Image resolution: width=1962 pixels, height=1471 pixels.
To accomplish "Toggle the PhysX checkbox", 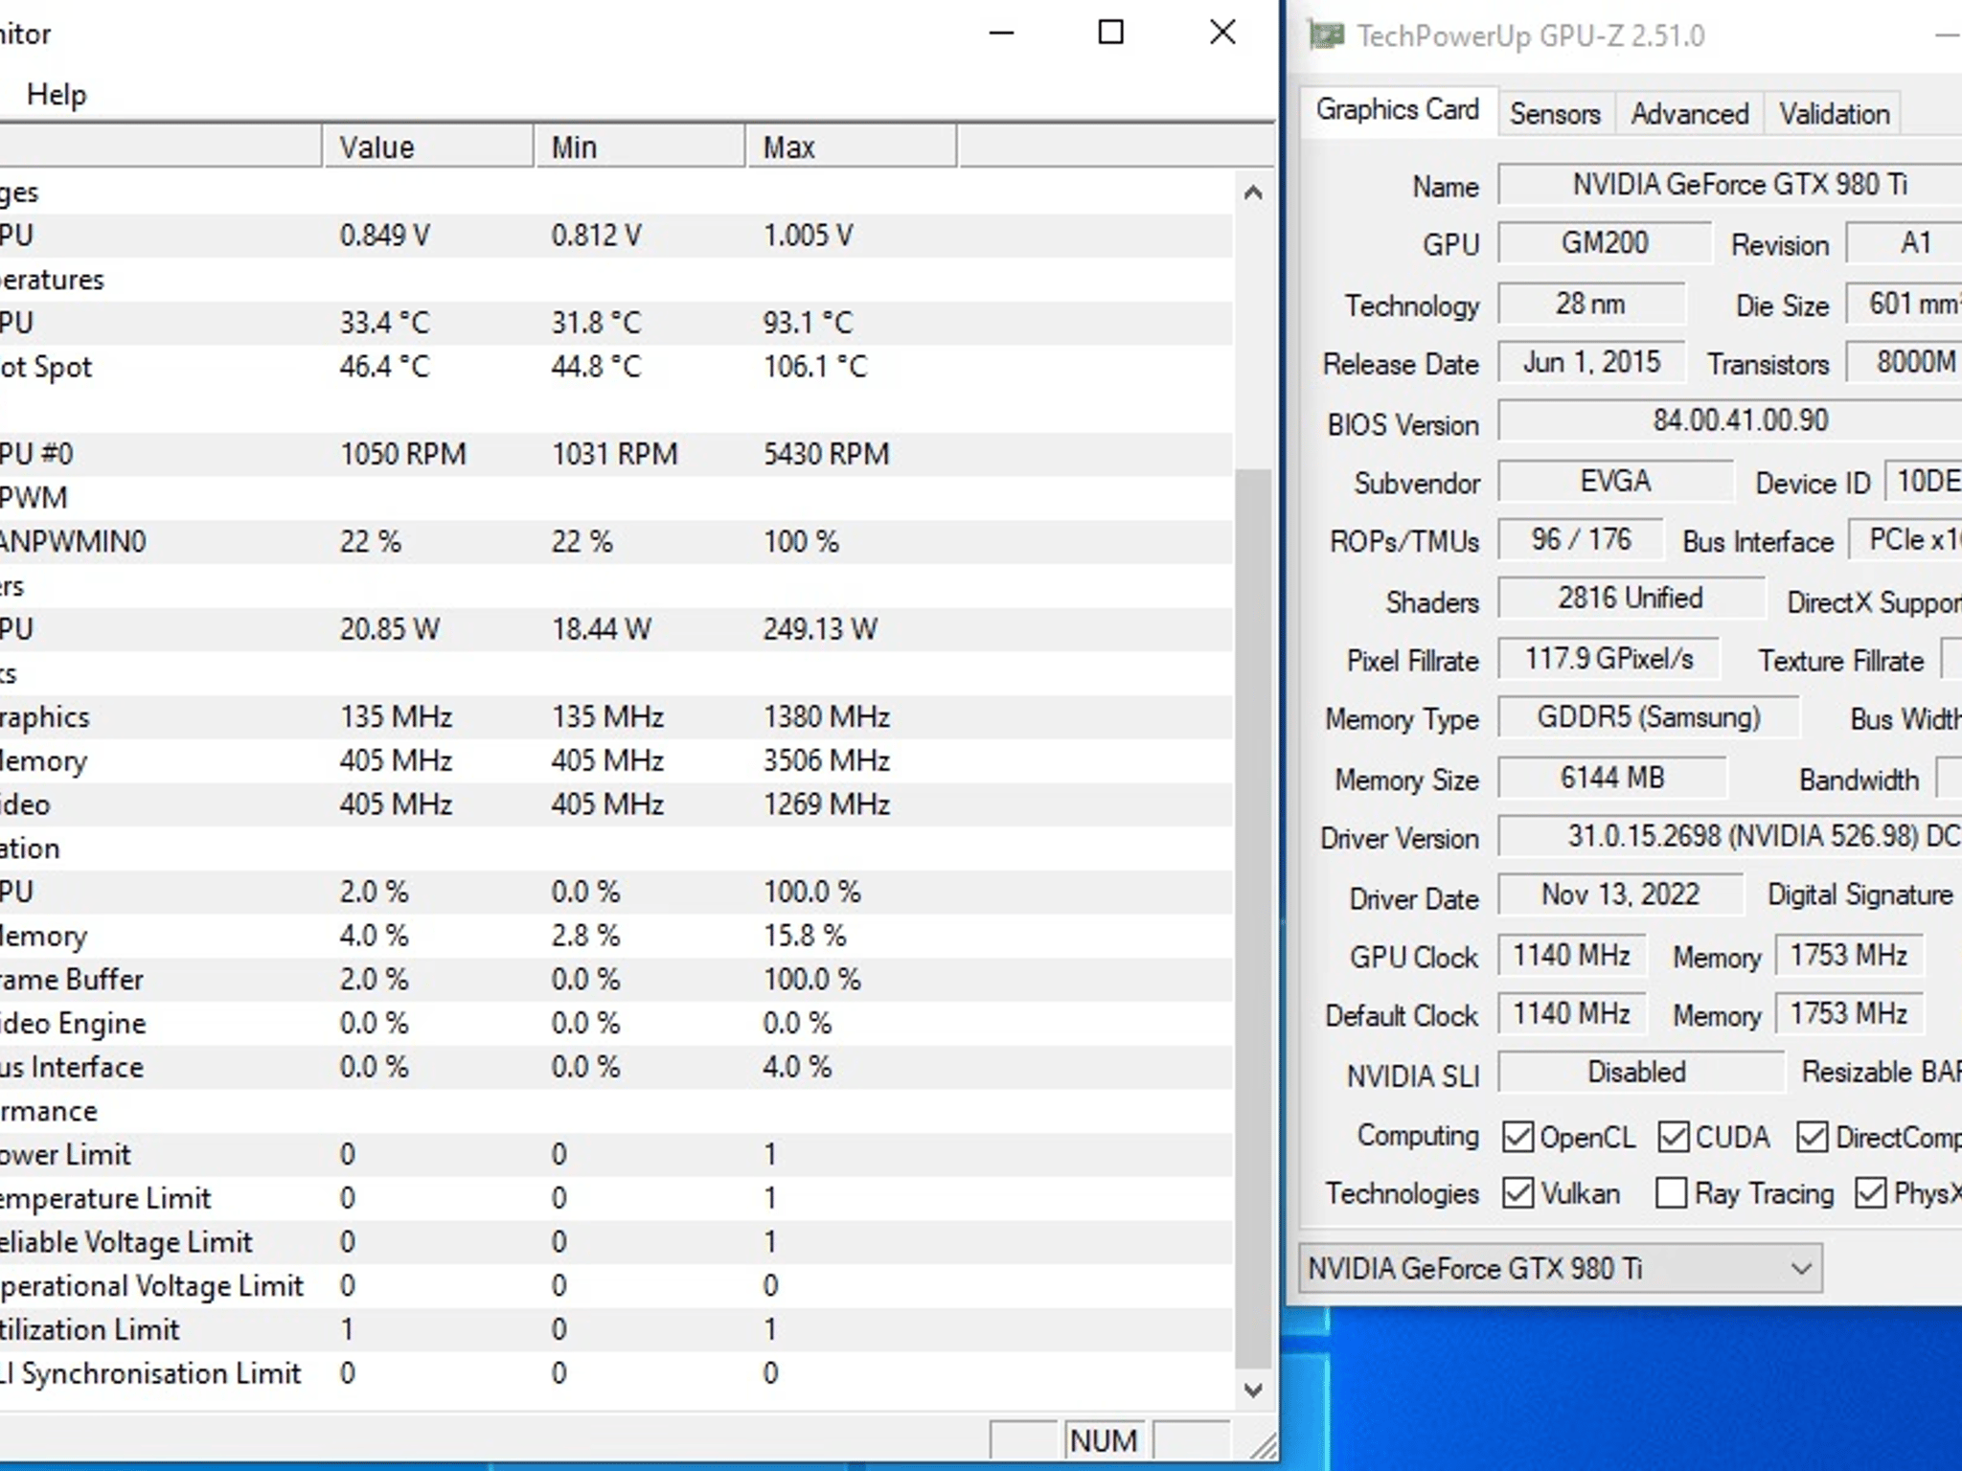I will pyautogui.click(x=1870, y=1193).
